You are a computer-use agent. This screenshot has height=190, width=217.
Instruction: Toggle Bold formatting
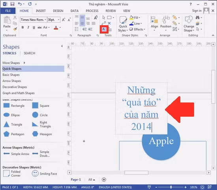coord(23,27)
